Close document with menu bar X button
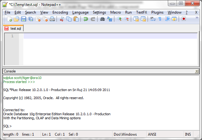The width and height of the screenshot is (202, 140). coord(196,12)
